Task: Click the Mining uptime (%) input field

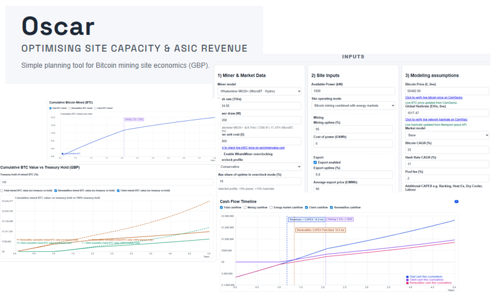Action: point(353,129)
